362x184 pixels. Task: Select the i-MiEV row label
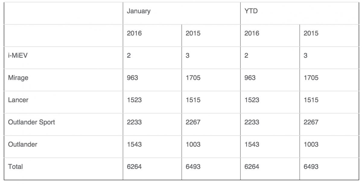click(x=17, y=55)
